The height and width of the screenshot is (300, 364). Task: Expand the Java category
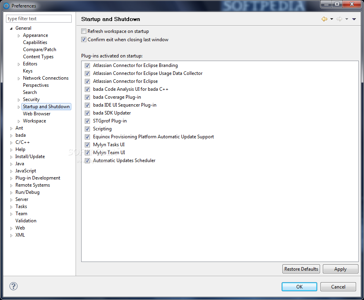(x=11, y=164)
